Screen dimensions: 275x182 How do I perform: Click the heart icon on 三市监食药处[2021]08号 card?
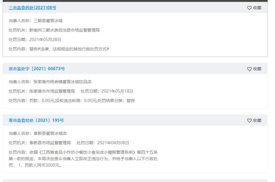(x=249, y=8)
